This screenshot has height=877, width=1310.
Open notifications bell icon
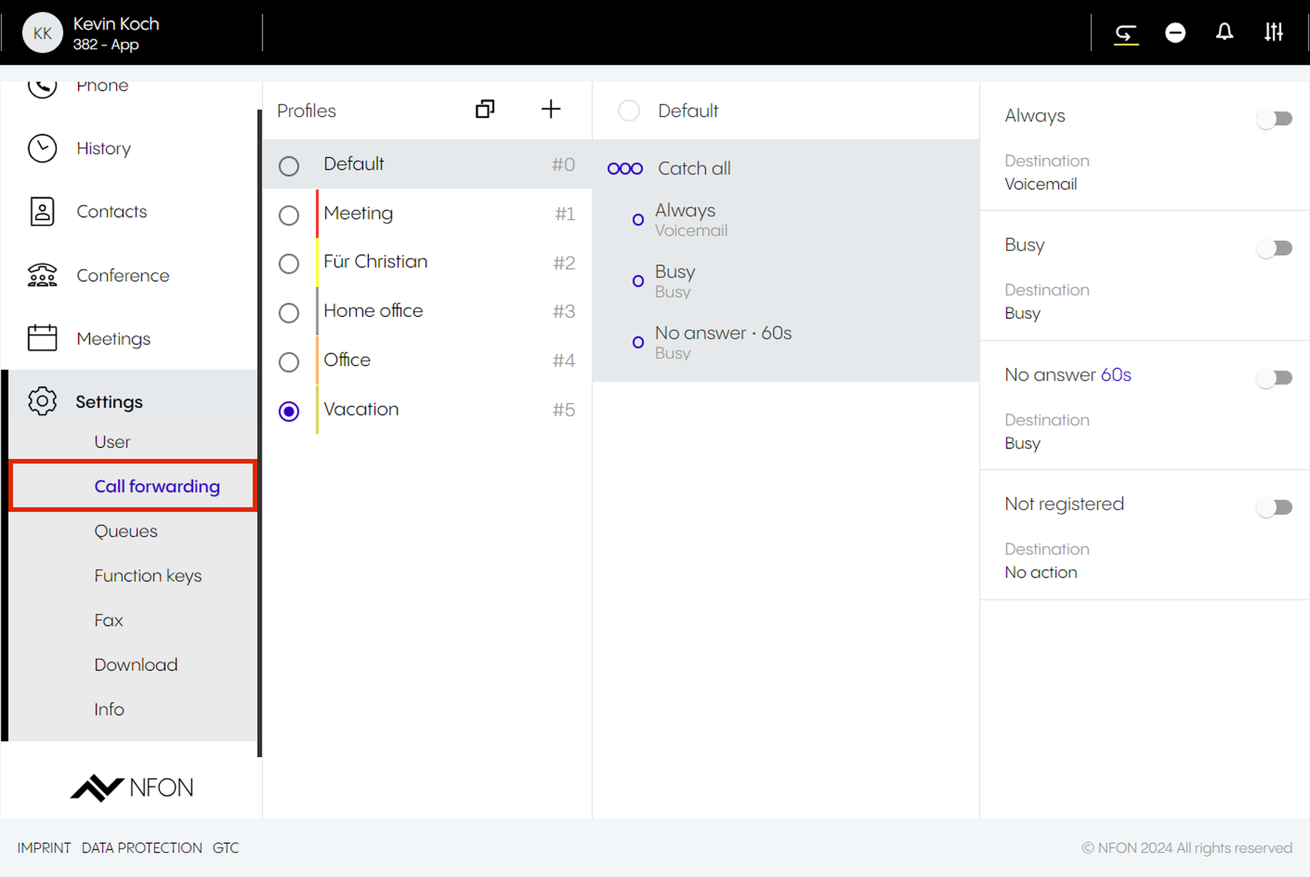[1224, 32]
